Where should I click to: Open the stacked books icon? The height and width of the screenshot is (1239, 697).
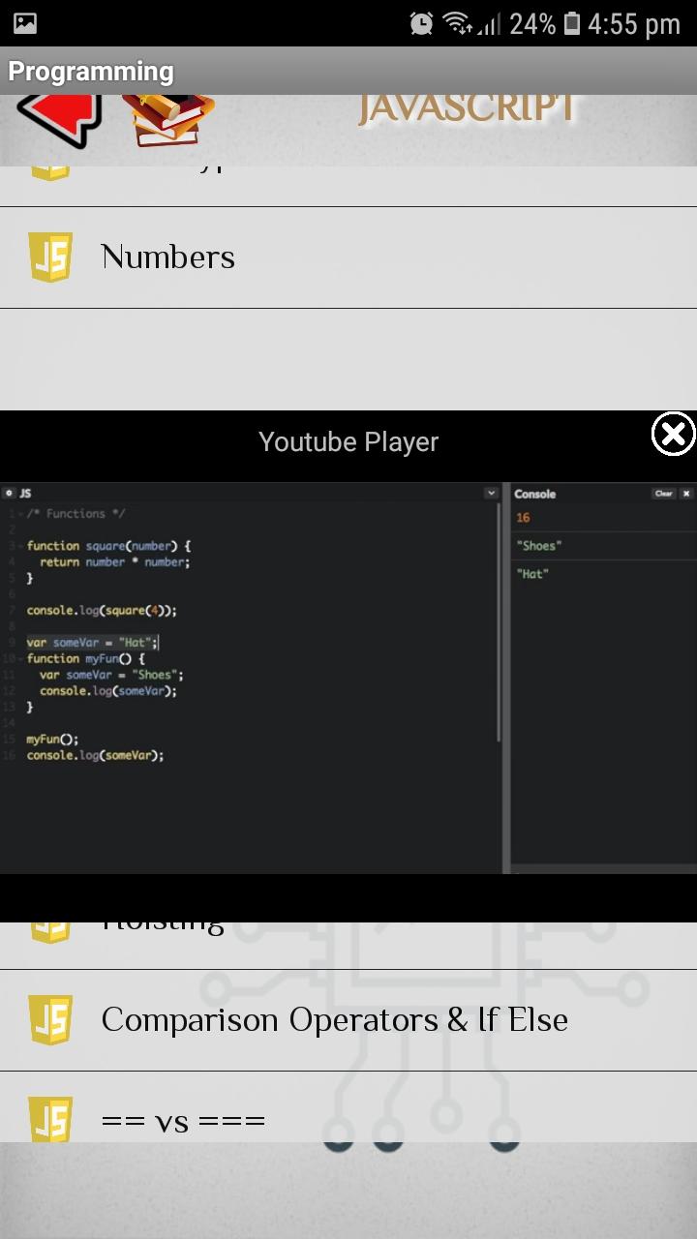coord(167,120)
